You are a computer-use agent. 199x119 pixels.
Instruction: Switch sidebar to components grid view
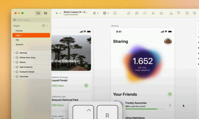click(x=46, y=13)
